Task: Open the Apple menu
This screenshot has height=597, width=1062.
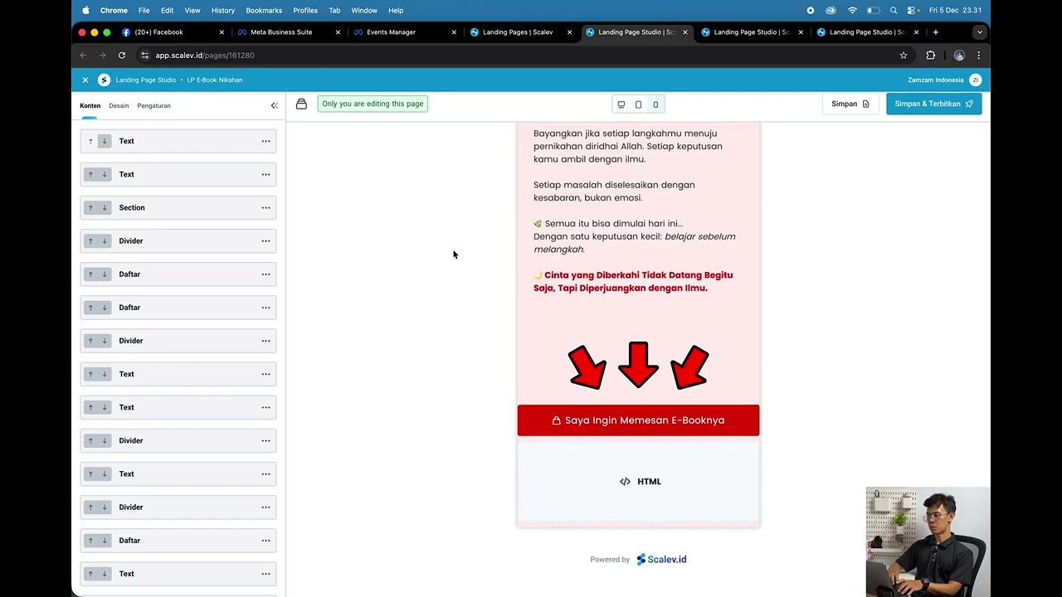Action: pyautogui.click(x=85, y=11)
